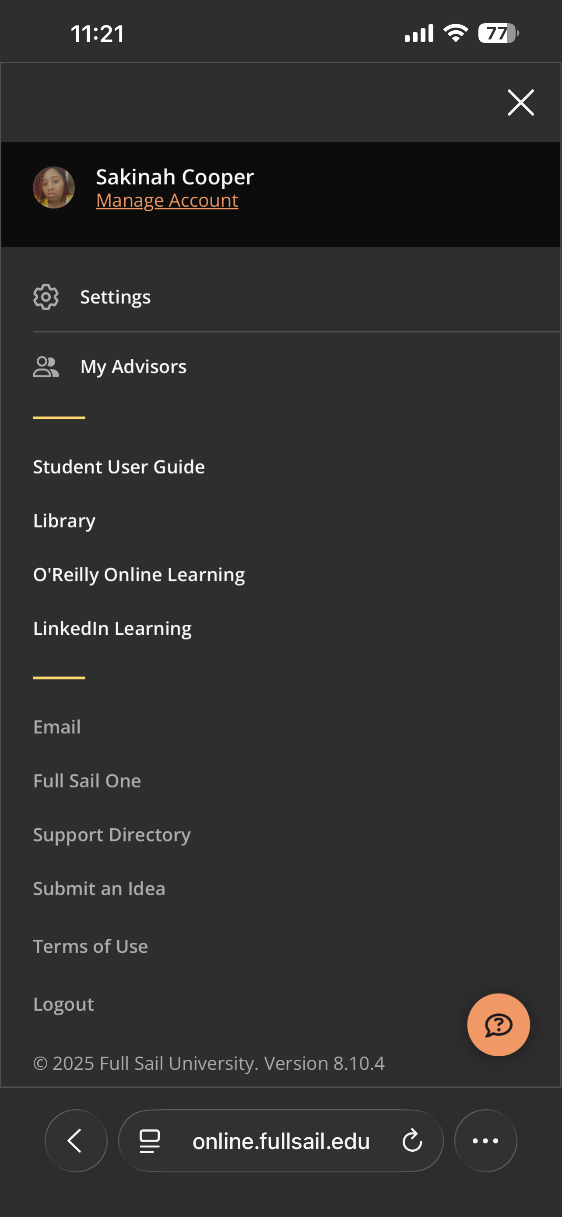Open the orange help chat bubble
Viewport: 562px width, 1217px height.
pos(498,1024)
